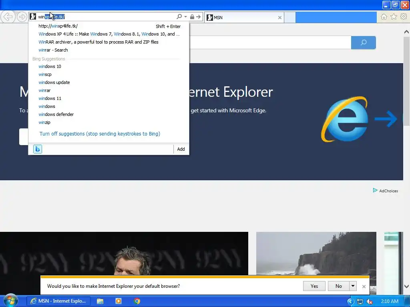Select WinRAR archiver history entry
The width and height of the screenshot is (410, 307).
(x=109, y=42)
